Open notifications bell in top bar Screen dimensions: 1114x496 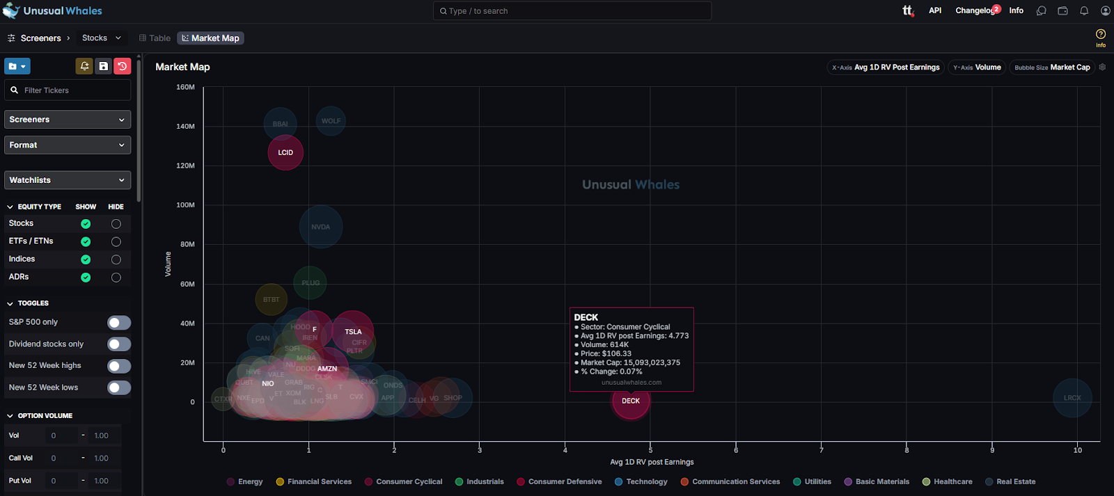tap(1084, 10)
